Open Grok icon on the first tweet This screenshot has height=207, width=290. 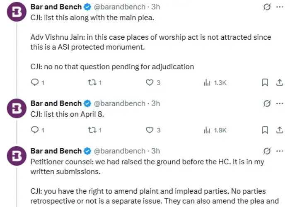click(267, 7)
